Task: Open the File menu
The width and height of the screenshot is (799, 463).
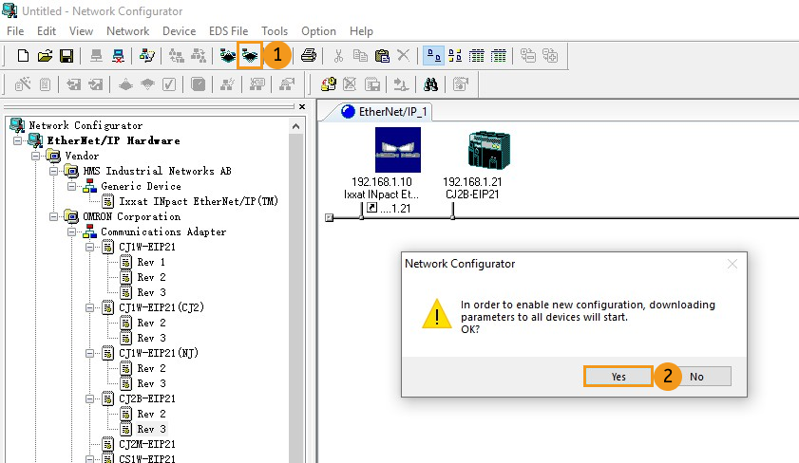Action: pyautogui.click(x=15, y=31)
